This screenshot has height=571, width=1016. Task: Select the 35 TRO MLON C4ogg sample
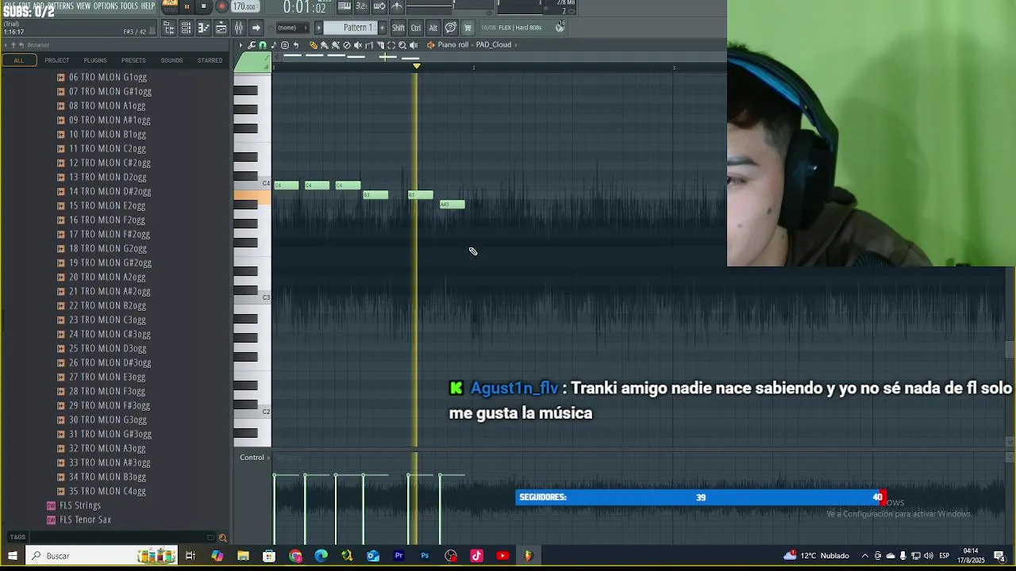[x=107, y=491]
